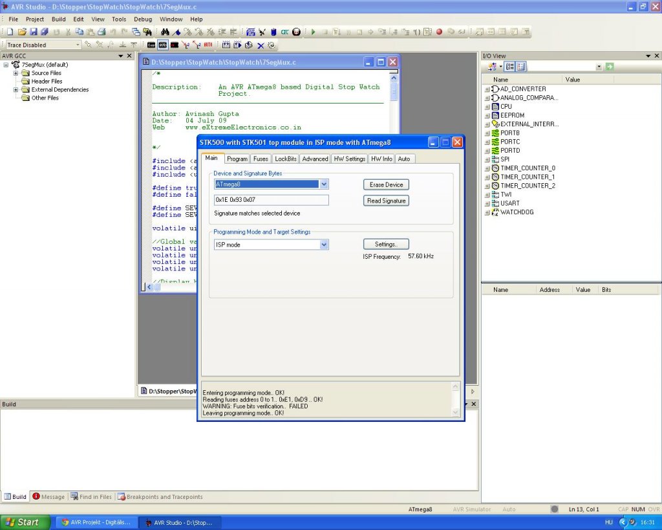Click the I/O View filter icon

(492, 67)
